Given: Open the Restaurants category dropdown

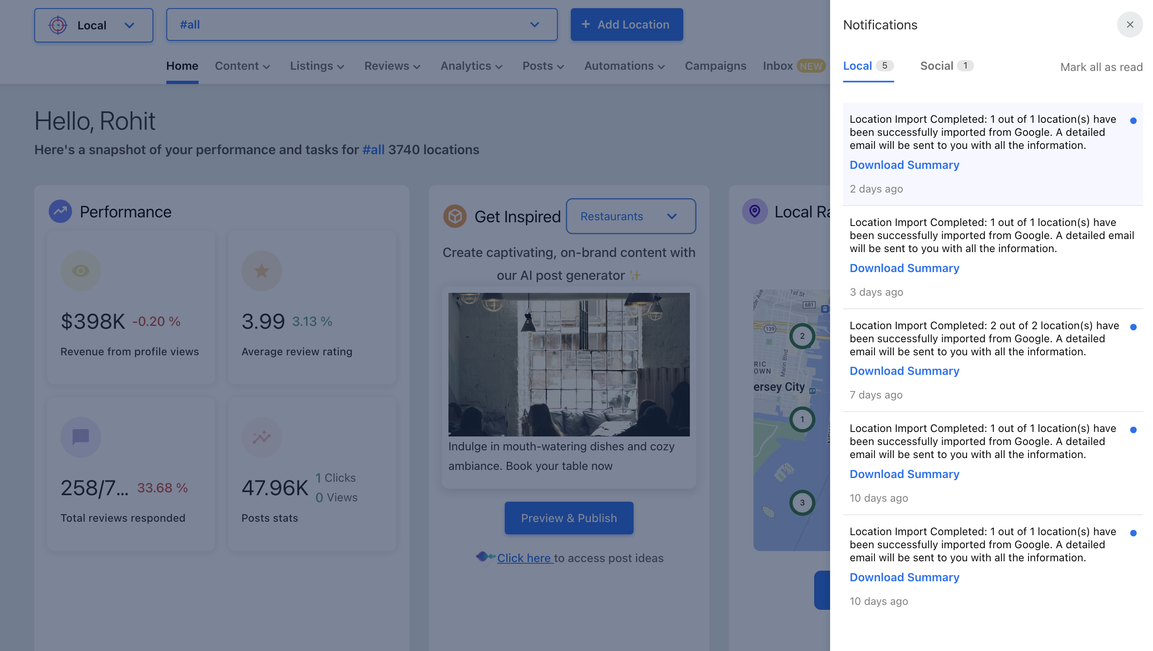Looking at the screenshot, I should pyautogui.click(x=631, y=216).
